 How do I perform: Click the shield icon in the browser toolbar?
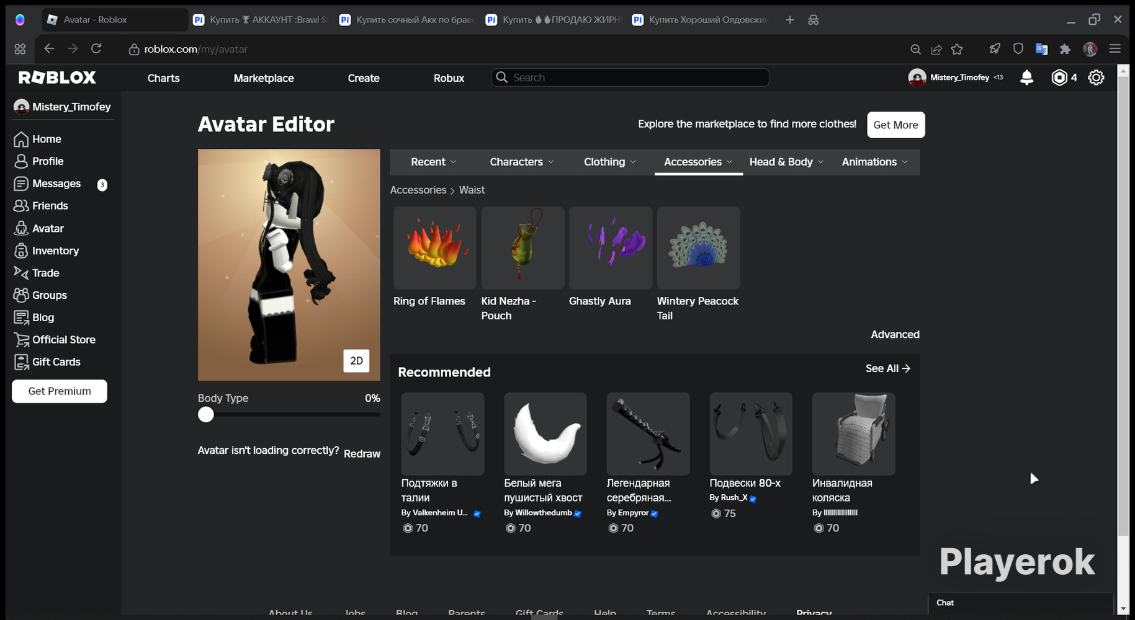(1018, 49)
